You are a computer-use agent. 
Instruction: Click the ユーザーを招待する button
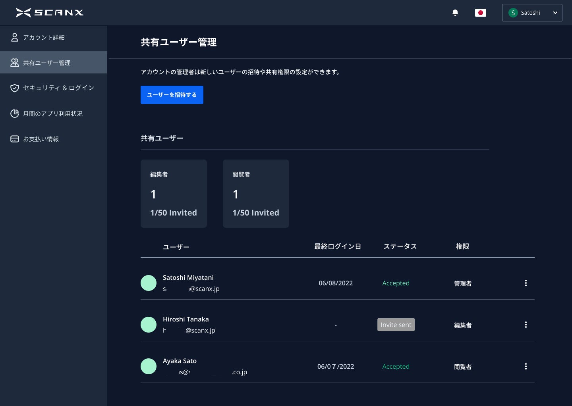coord(172,95)
